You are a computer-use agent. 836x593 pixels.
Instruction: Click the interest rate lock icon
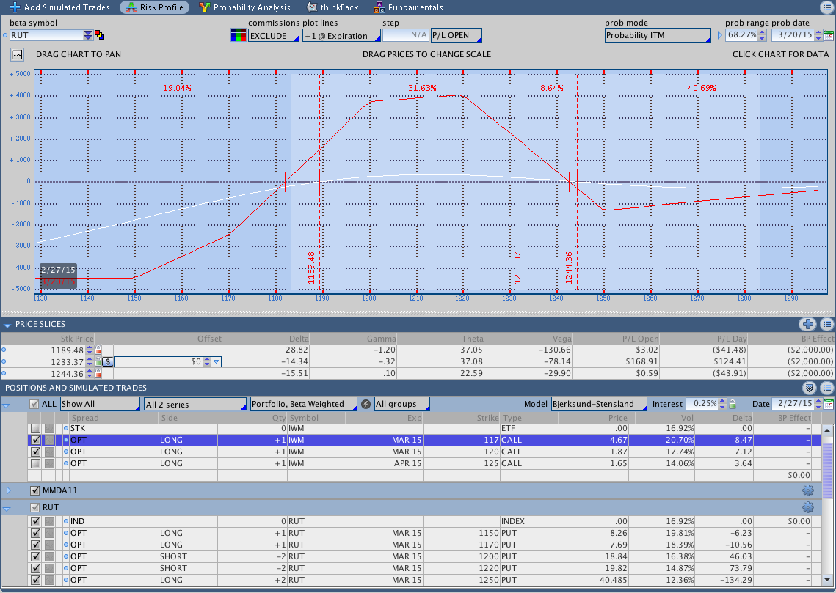click(x=733, y=404)
